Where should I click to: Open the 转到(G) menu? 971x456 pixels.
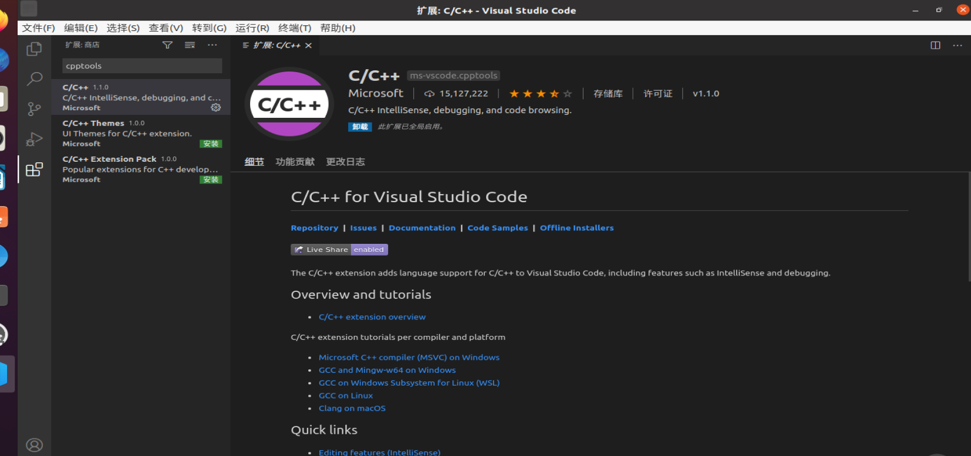click(x=209, y=28)
